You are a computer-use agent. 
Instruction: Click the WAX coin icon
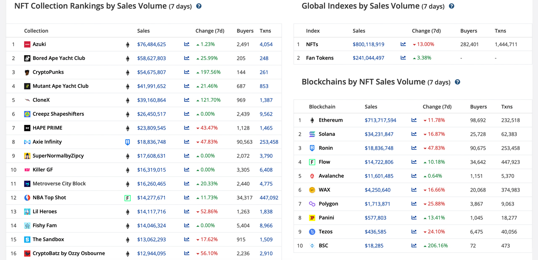coord(311,190)
